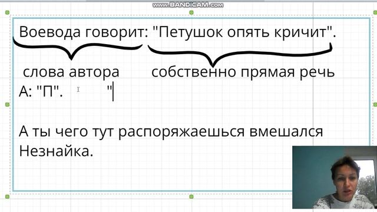Click the word "Петушок" in quoted speech

190,32
